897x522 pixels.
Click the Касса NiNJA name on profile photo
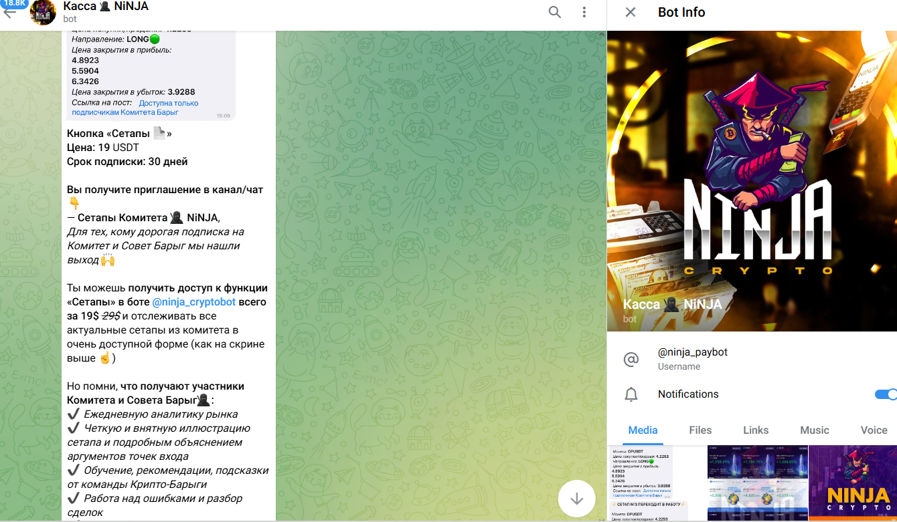672,305
